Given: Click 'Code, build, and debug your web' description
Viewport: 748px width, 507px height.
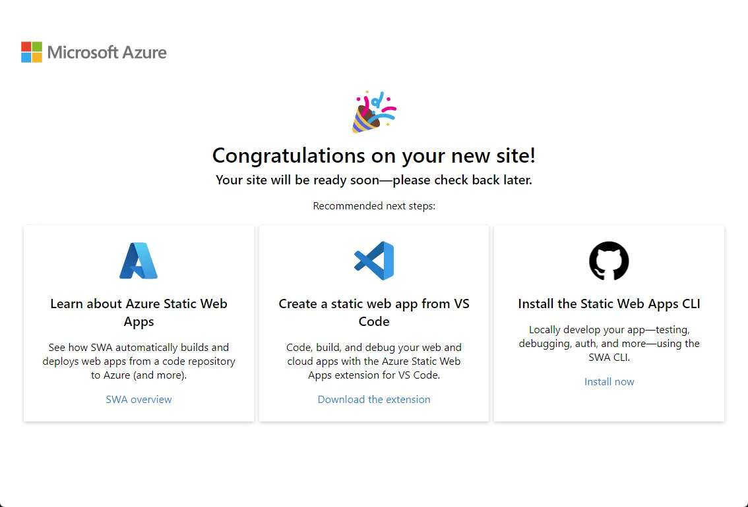Looking at the screenshot, I should 374,361.
